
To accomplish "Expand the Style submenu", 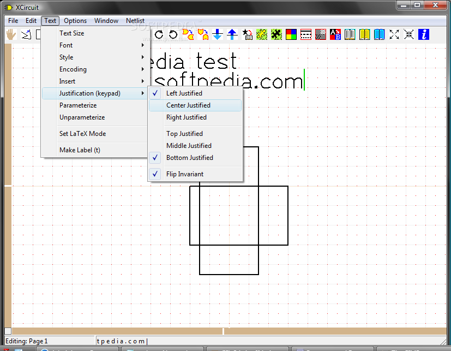I will [94, 57].
